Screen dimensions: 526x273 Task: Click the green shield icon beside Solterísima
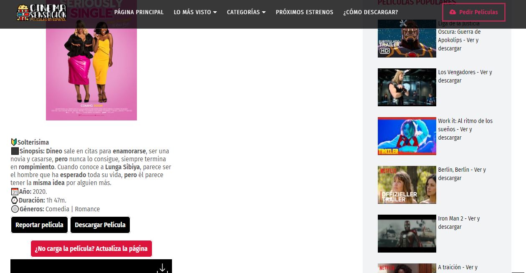[14, 143]
